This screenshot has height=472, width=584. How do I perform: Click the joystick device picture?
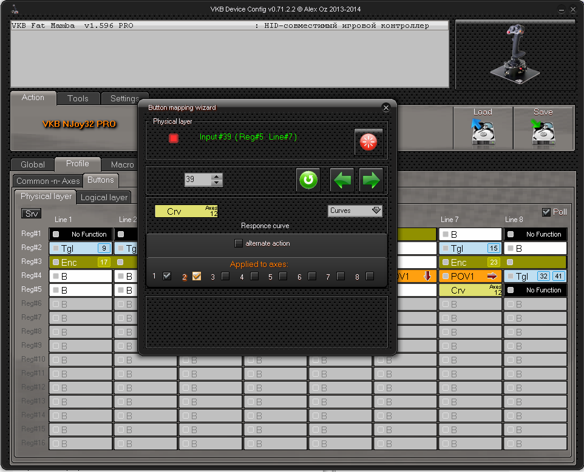[515, 55]
